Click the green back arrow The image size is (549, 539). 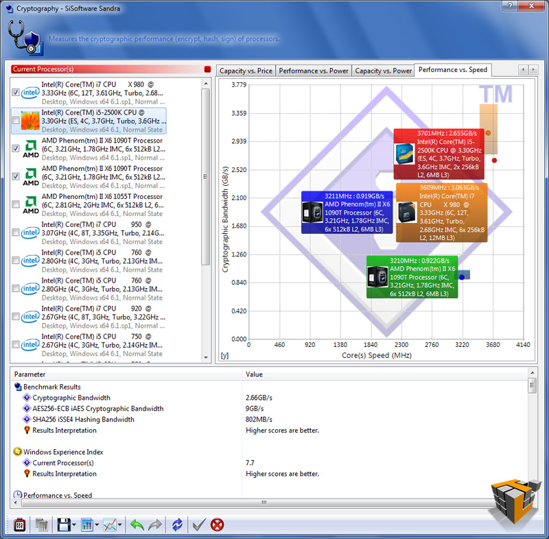(x=137, y=525)
